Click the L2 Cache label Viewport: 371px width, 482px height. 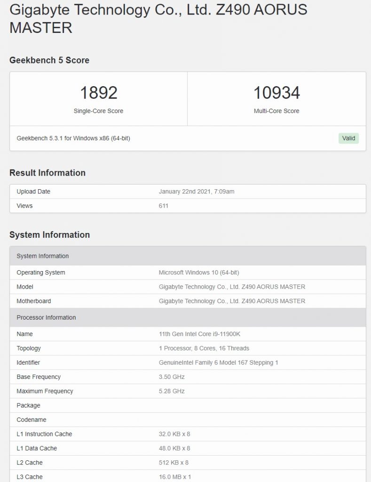coord(30,463)
